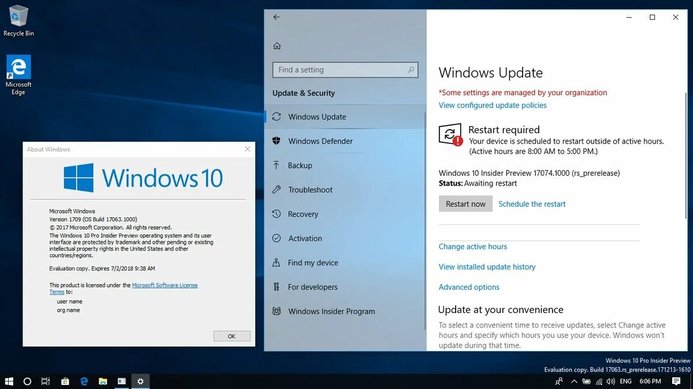Click the Troubleshoot wrench icon
Image resolution: width=693 pixels, height=389 pixels.
[277, 190]
